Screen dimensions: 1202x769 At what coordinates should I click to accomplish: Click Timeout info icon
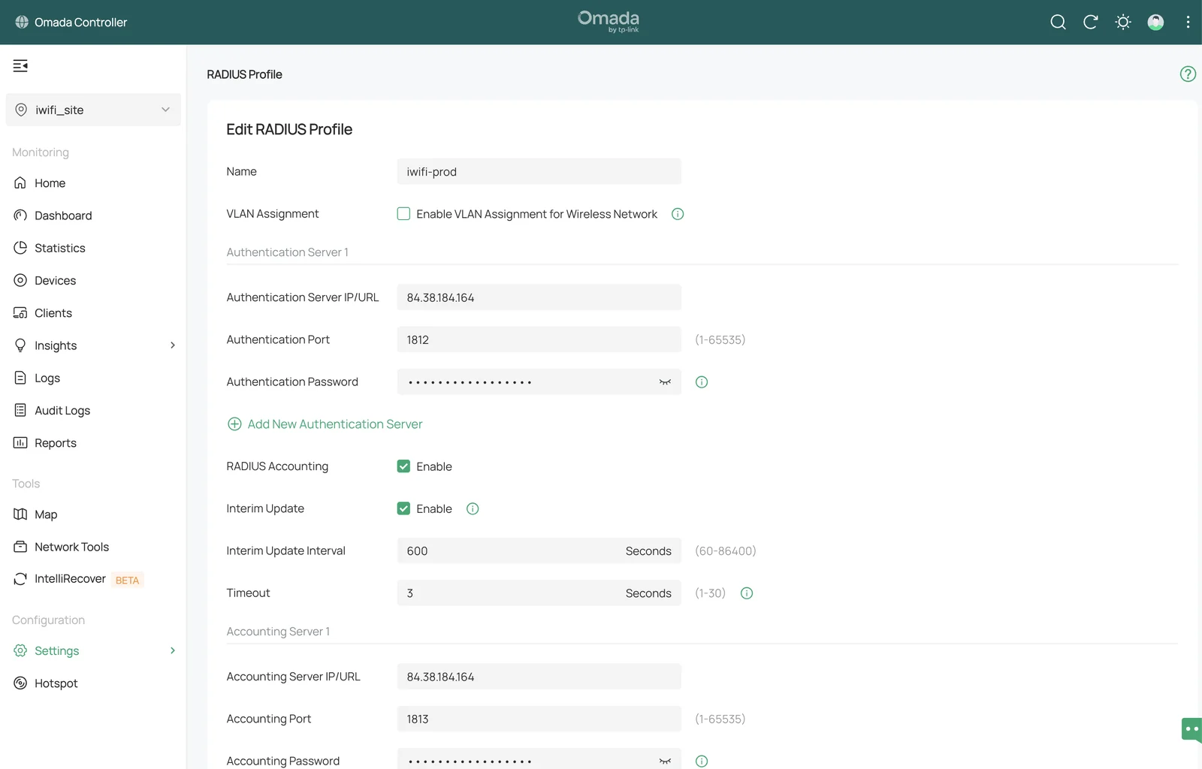tap(747, 593)
